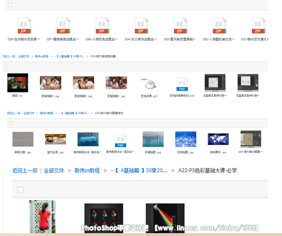Open the 家庭相册1.jpg thumbnail
282x236 pixels.
[x=117, y=83]
